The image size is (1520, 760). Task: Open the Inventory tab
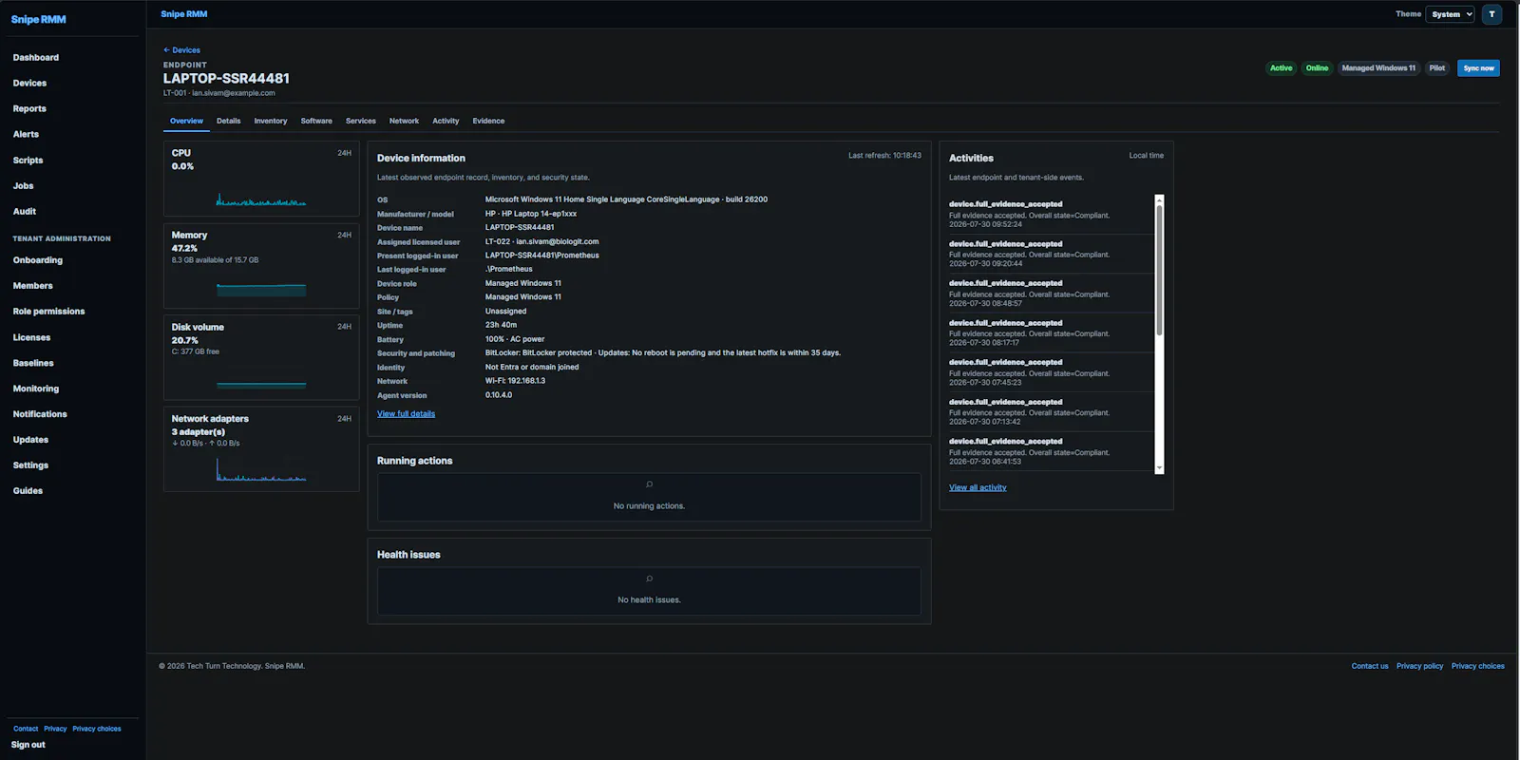click(x=271, y=121)
